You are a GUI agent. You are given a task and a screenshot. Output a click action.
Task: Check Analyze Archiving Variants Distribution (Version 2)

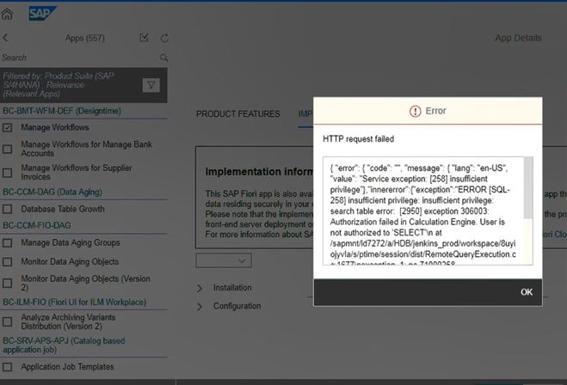click(x=7, y=321)
